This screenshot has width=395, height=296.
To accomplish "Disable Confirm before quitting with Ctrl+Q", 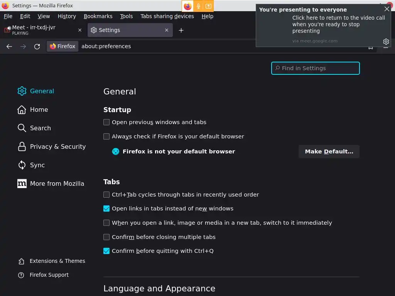I will click(x=106, y=251).
